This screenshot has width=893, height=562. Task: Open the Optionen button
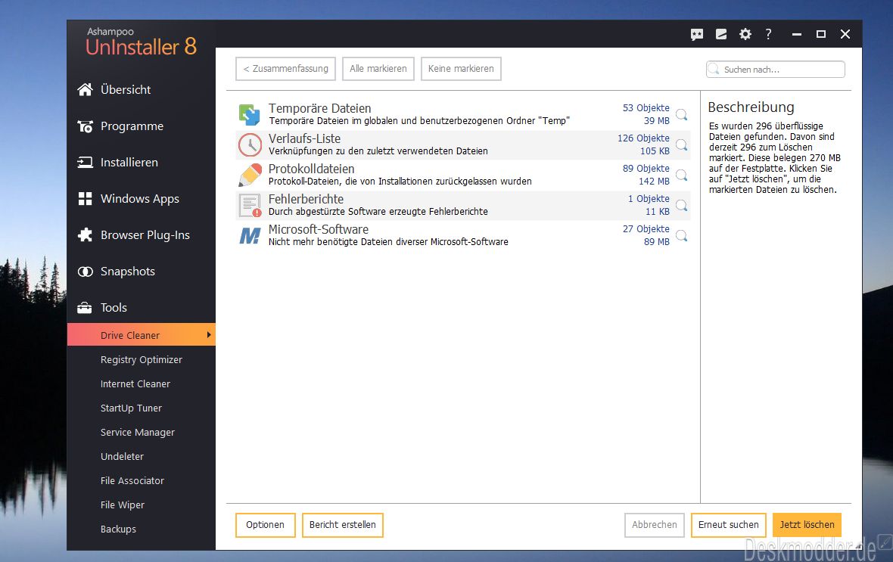point(265,524)
